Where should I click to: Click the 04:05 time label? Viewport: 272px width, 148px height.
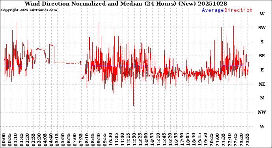click(45, 139)
